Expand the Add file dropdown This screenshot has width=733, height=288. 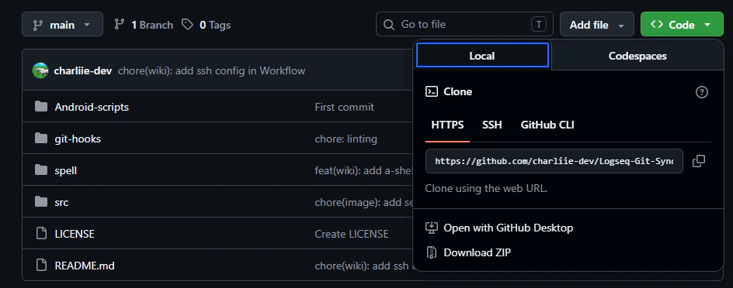[597, 25]
